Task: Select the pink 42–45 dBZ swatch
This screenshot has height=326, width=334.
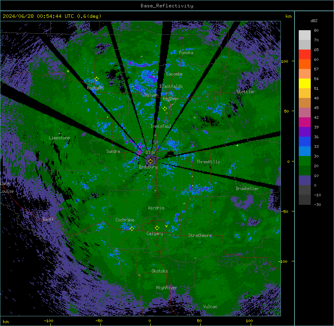Action: (x=305, y=112)
